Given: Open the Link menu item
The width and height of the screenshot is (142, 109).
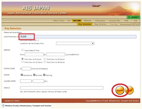Looking at the screenshot, I should [x=135, y=21].
